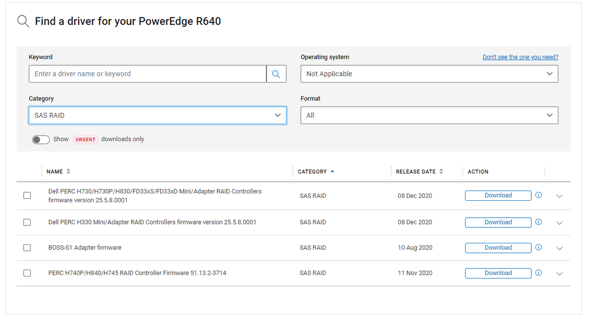The height and width of the screenshot is (321, 593).
Task: Open the Operating system dropdown
Action: click(x=429, y=74)
